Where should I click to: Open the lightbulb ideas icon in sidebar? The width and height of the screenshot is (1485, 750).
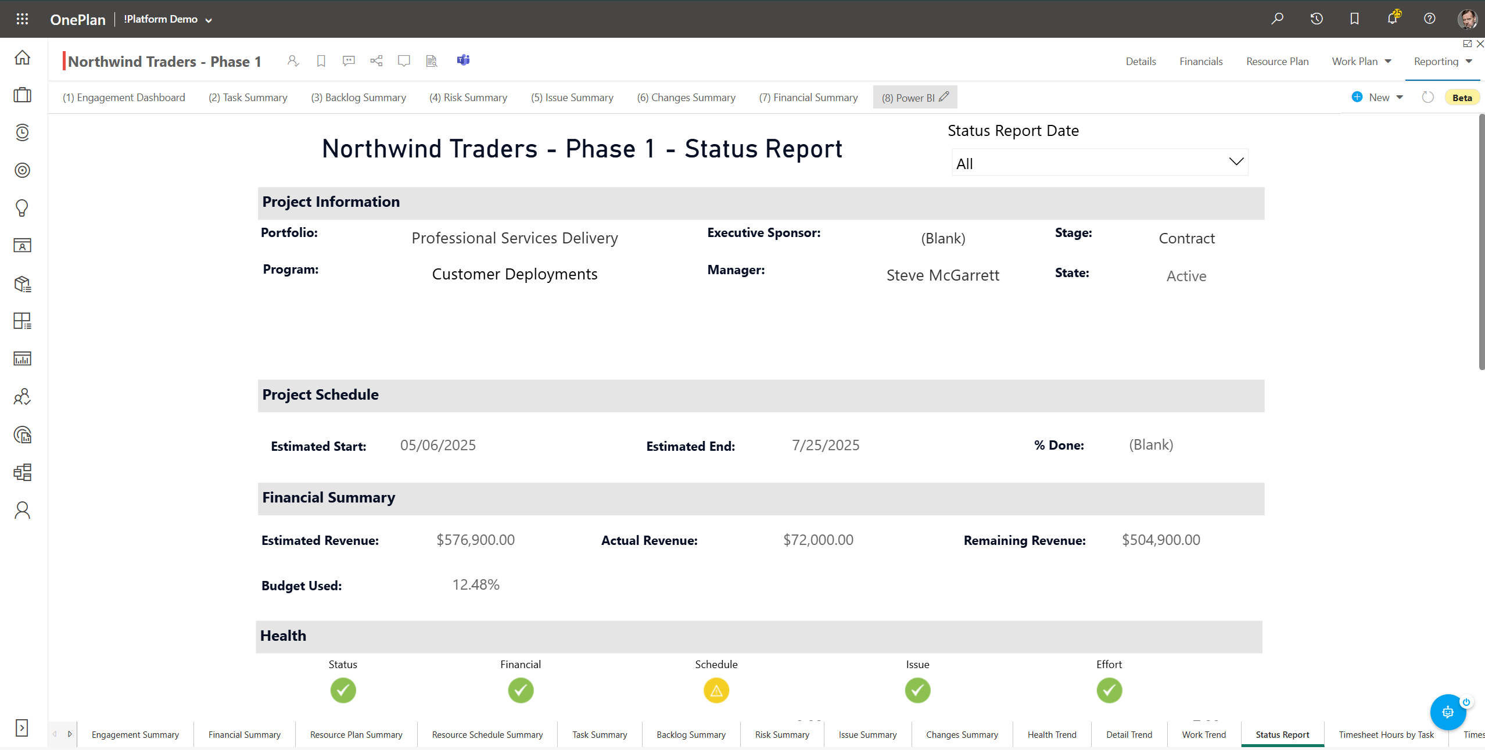(x=22, y=208)
